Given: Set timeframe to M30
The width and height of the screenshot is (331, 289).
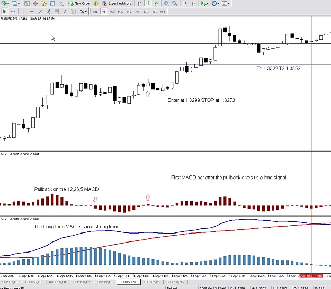Looking at the screenshot, I should tap(121, 12).
